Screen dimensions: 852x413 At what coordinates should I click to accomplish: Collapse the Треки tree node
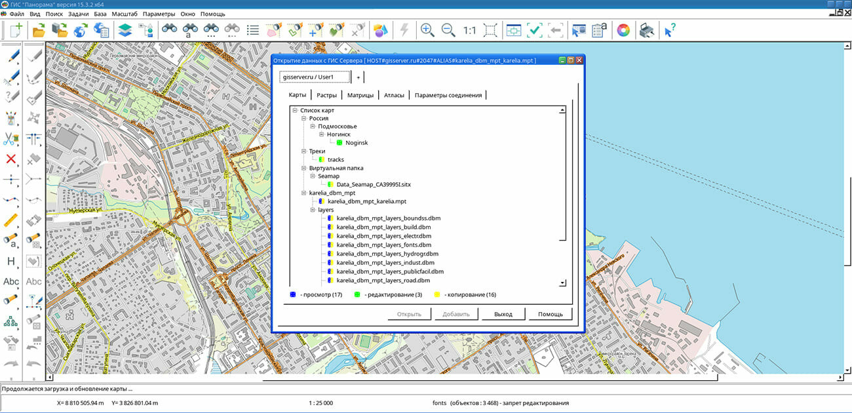304,151
